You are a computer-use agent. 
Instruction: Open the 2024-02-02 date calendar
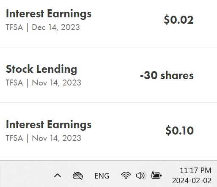click(x=192, y=181)
